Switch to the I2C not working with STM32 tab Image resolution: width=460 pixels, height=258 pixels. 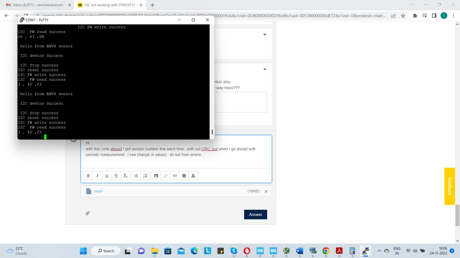[110, 5]
